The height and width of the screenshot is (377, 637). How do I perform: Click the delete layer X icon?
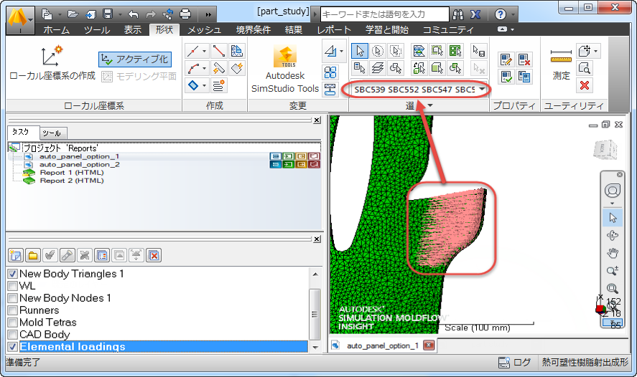(85, 255)
